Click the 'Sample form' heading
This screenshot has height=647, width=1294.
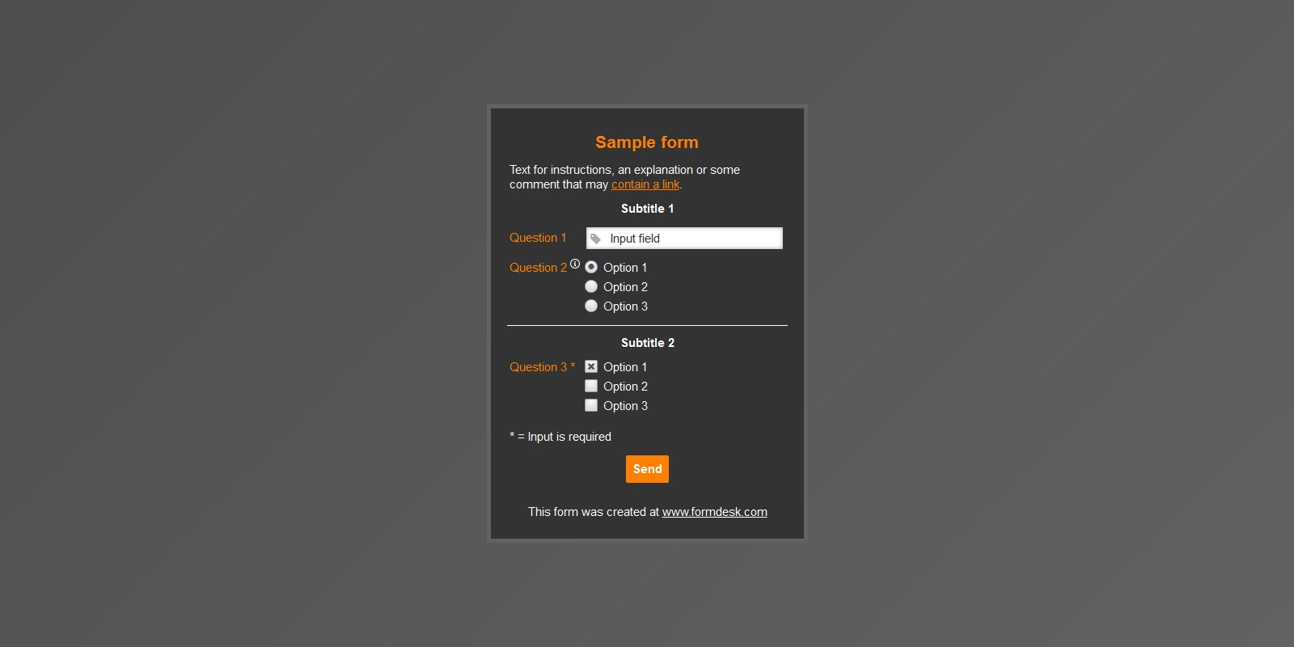point(647,142)
